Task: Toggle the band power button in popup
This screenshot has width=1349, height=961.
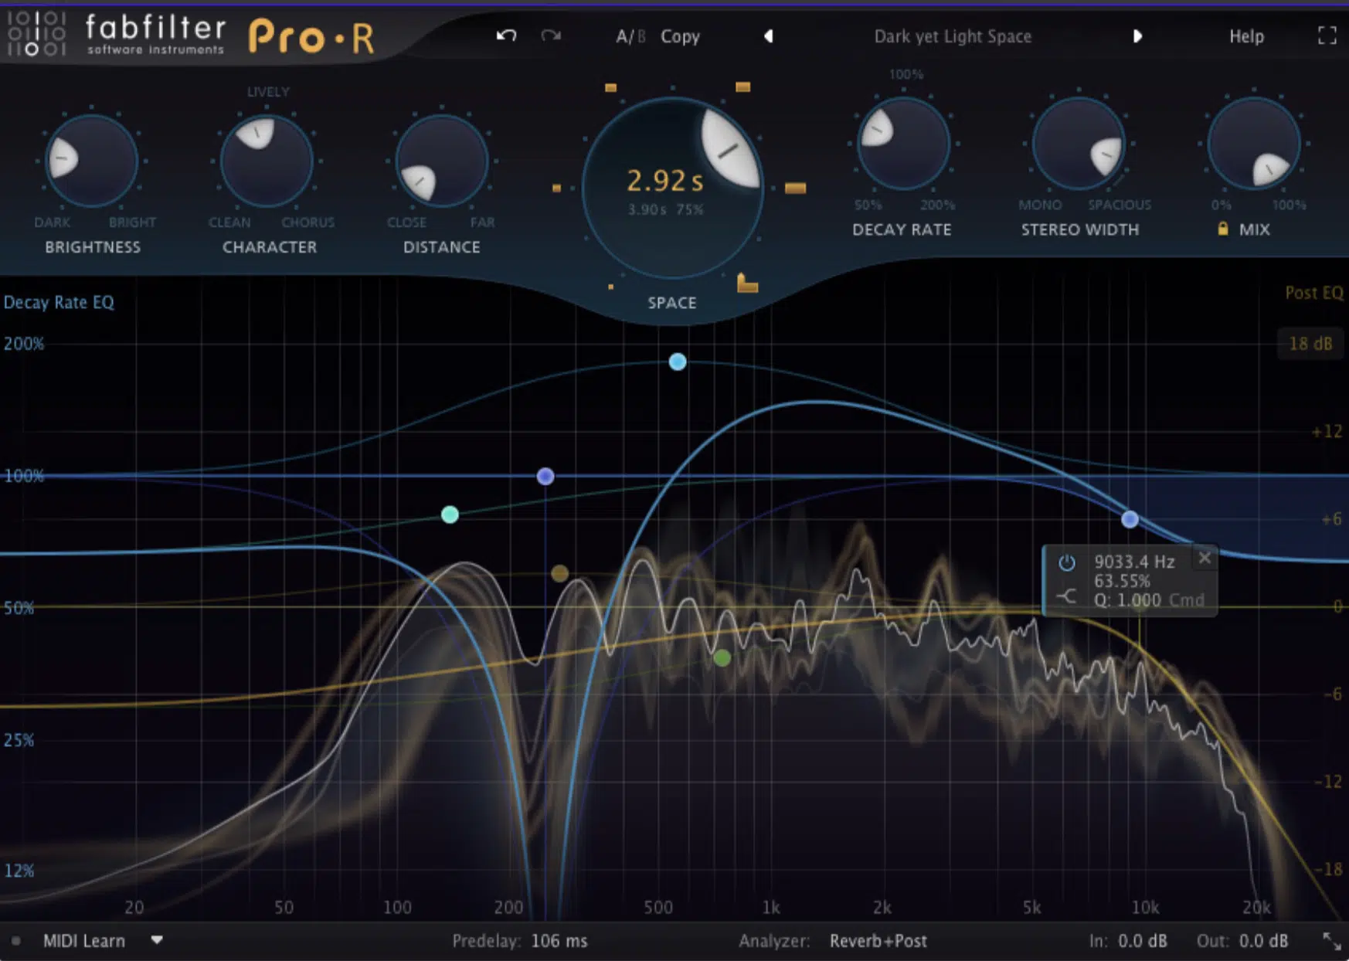Action: click(1067, 562)
